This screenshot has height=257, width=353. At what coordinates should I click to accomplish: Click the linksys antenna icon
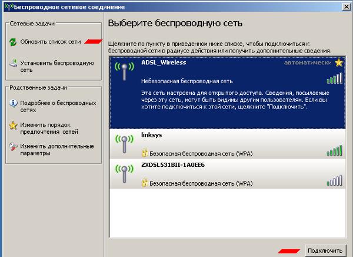pos(124,144)
